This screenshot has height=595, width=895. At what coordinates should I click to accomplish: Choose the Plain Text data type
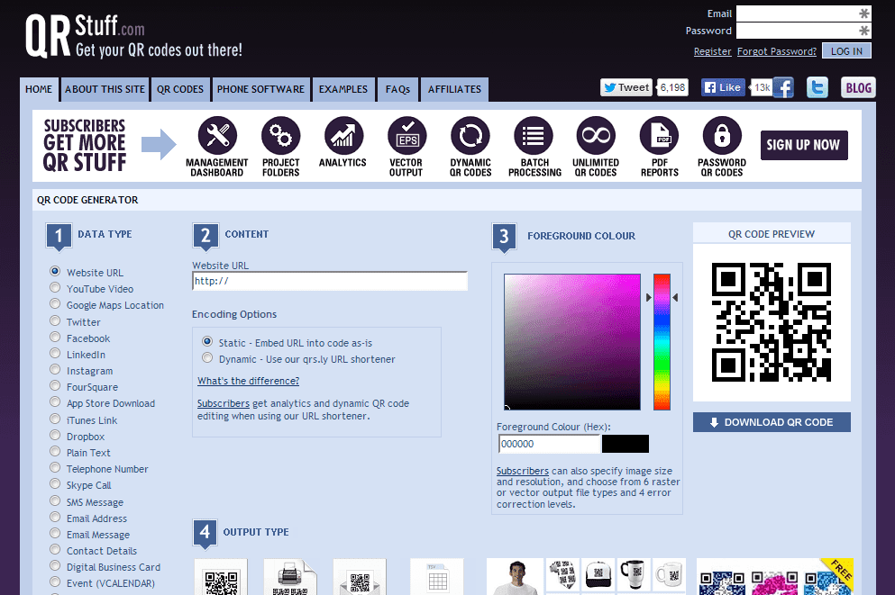pos(55,451)
